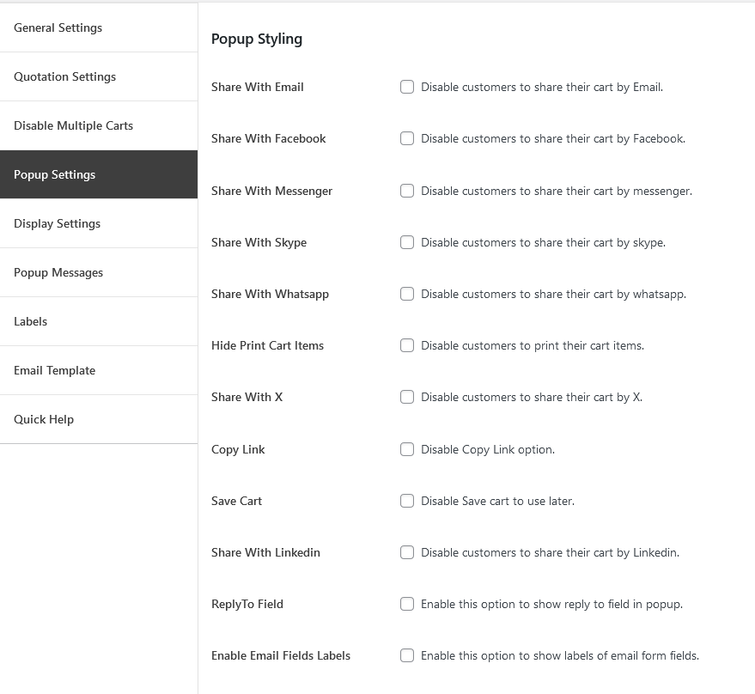755x694 pixels.
Task: Check the Share With Whatsapp checkbox
Action: 407,294
